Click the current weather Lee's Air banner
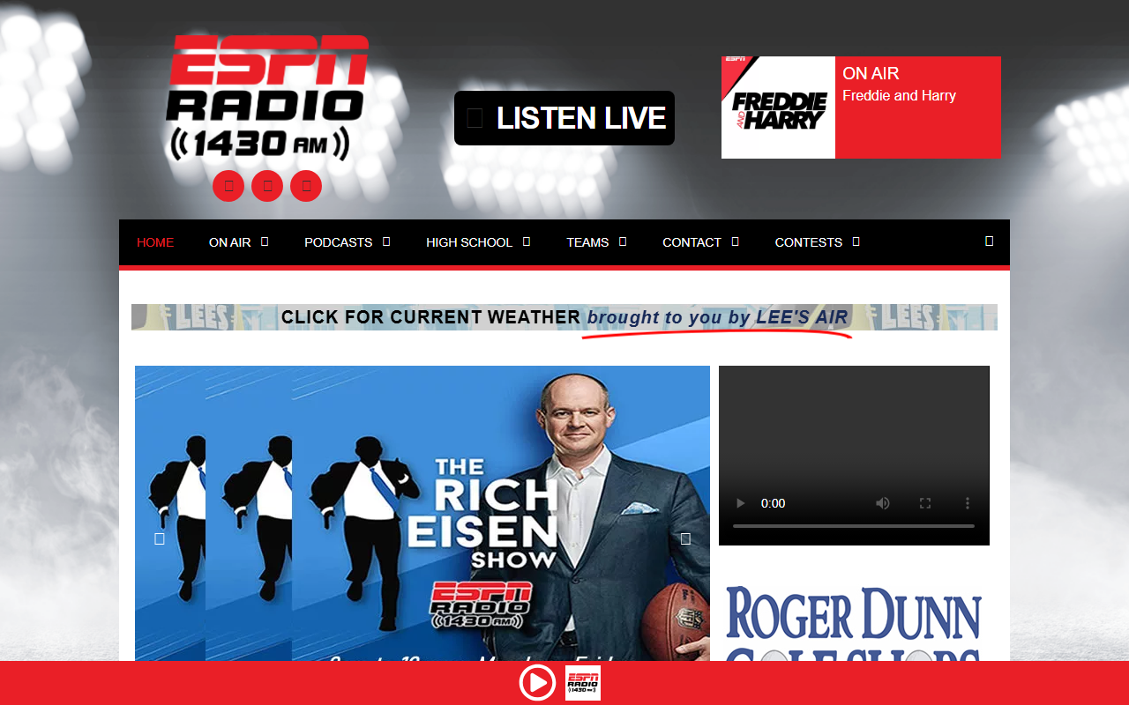The width and height of the screenshot is (1129, 705). coord(564,317)
